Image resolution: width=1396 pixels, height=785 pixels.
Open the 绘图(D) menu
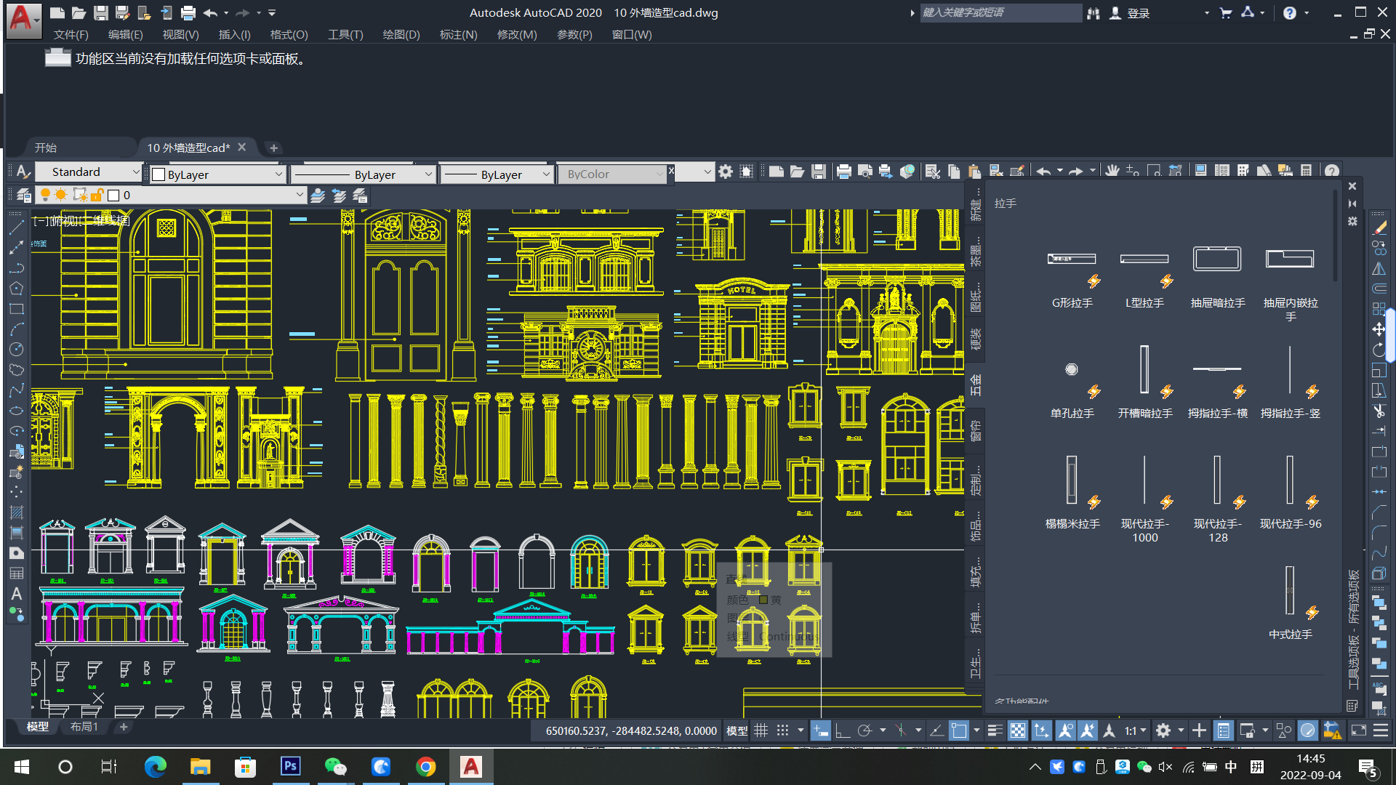coord(401,34)
